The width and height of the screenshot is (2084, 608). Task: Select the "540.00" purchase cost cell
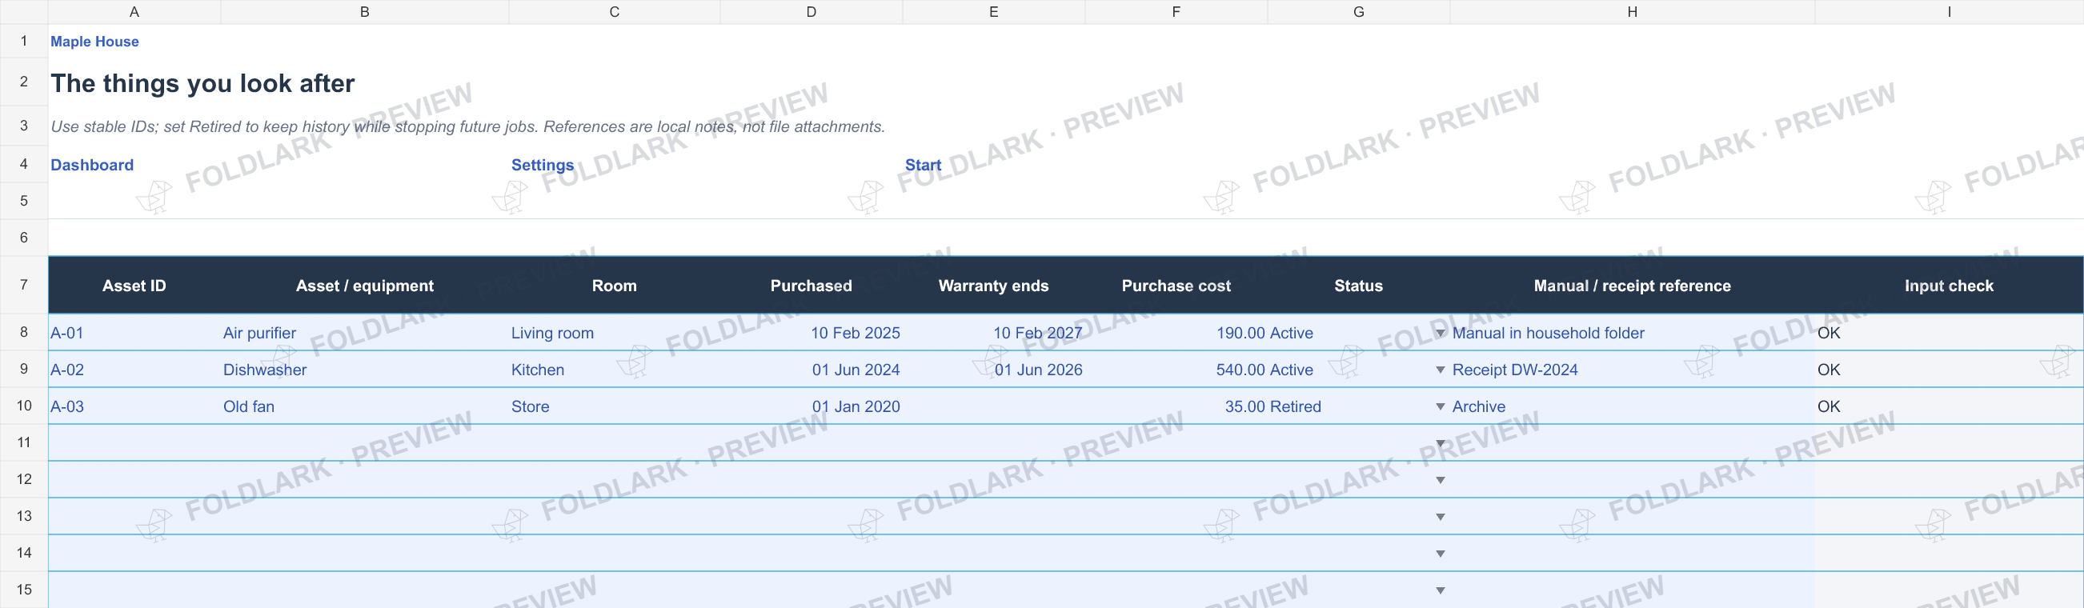pyautogui.click(x=1176, y=370)
